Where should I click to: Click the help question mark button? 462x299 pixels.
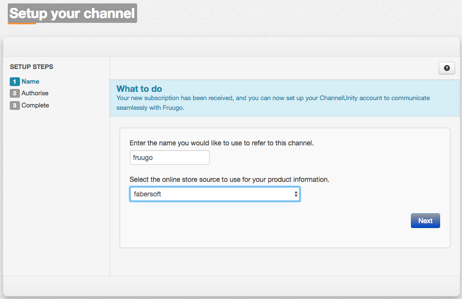pos(446,68)
